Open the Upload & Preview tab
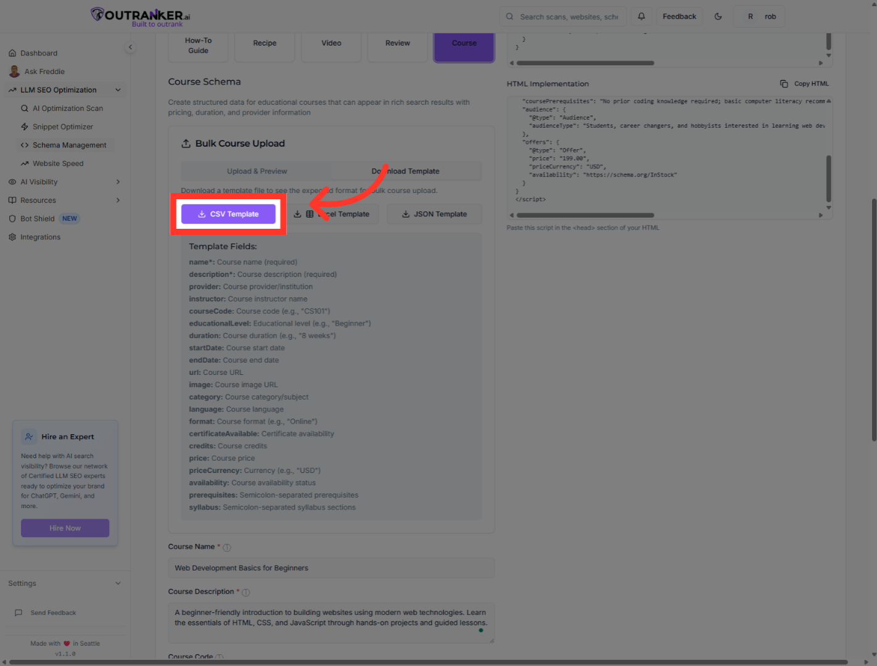Image resolution: width=877 pixels, height=666 pixels. pos(257,171)
